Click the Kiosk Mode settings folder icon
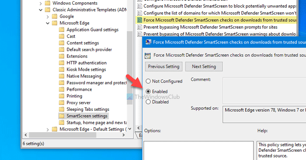The image size is (306, 160). [x=62, y=69]
